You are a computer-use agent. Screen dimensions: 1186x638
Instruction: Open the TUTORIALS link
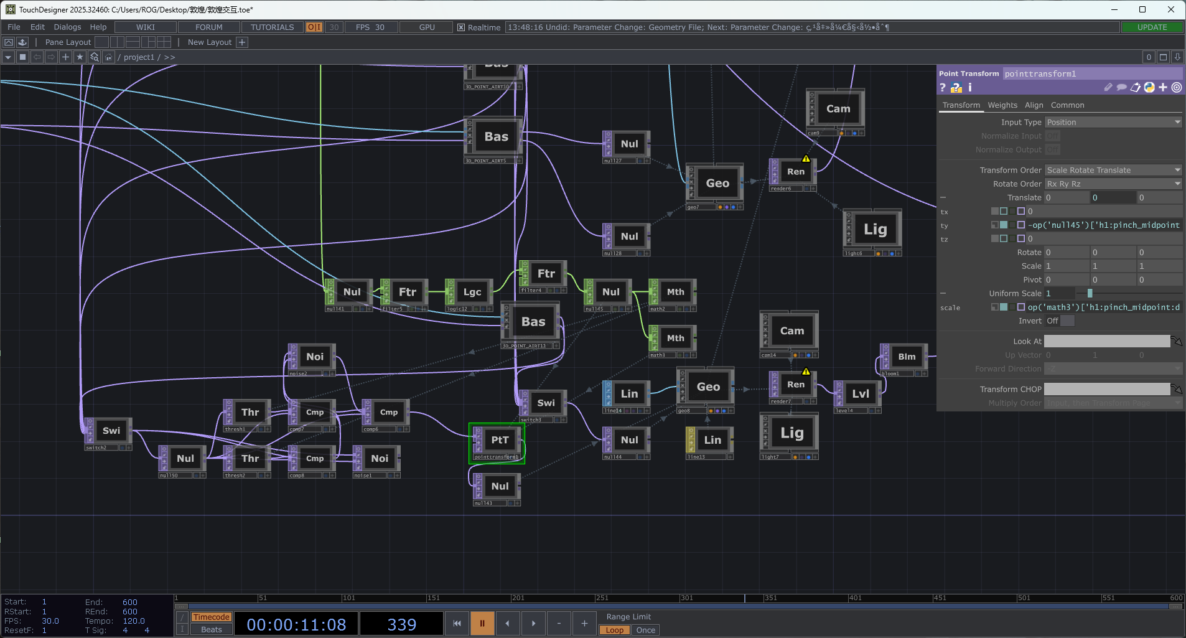coord(272,27)
